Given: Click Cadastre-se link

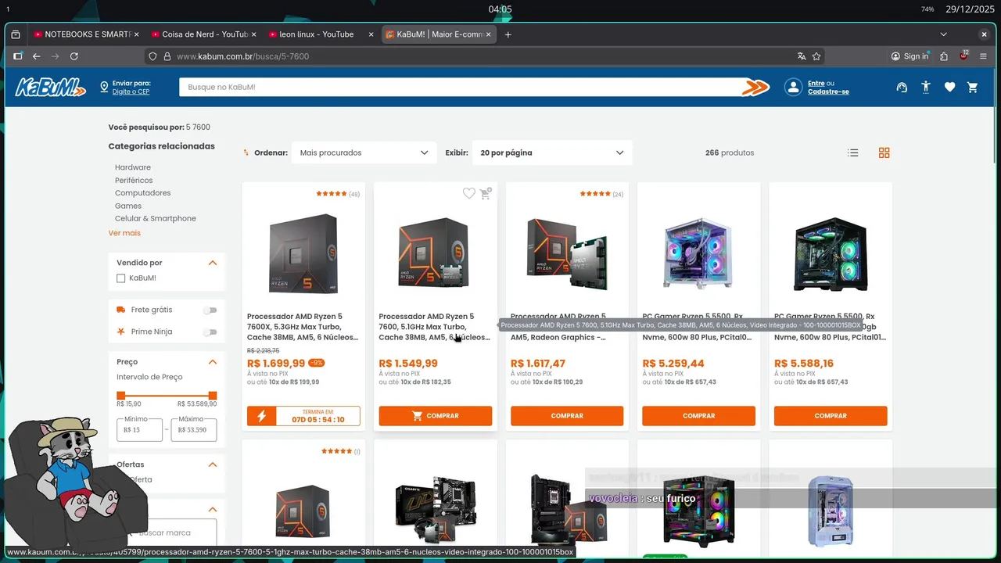Looking at the screenshot, I should pyautogui.click(x=828, y=91).
